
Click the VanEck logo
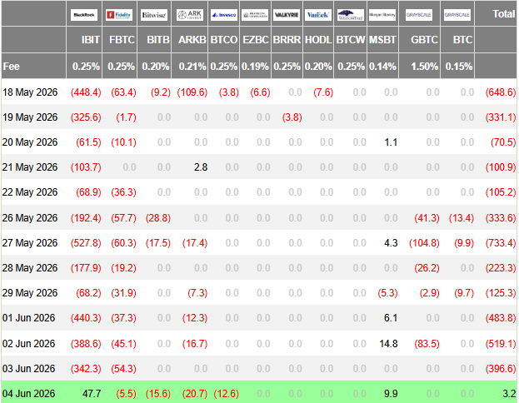(317, 14)
